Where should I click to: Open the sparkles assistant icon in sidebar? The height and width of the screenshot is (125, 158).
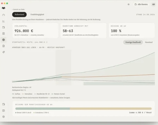[x=3, y=52]
